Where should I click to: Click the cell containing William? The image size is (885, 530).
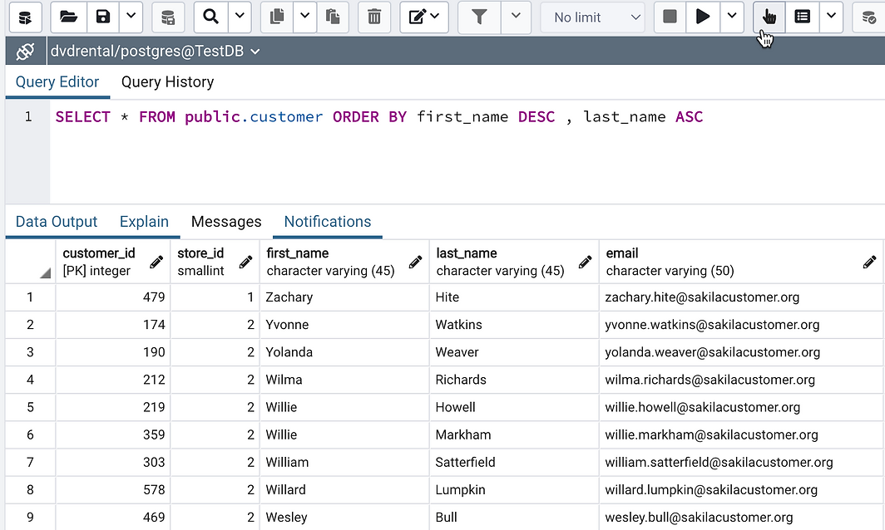(344, 463)
